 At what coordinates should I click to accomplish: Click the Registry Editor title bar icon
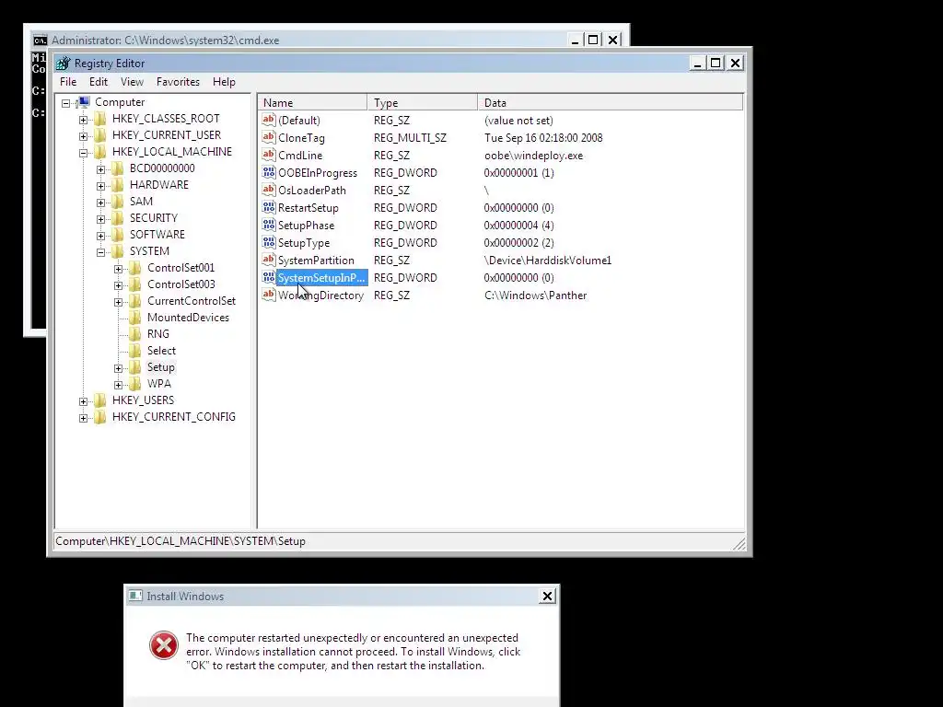click(64, 64)
